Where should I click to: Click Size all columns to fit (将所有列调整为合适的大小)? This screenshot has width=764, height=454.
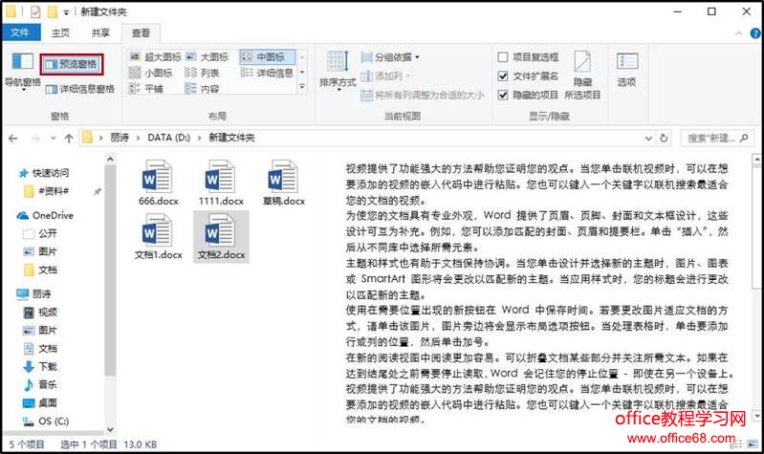423,95
